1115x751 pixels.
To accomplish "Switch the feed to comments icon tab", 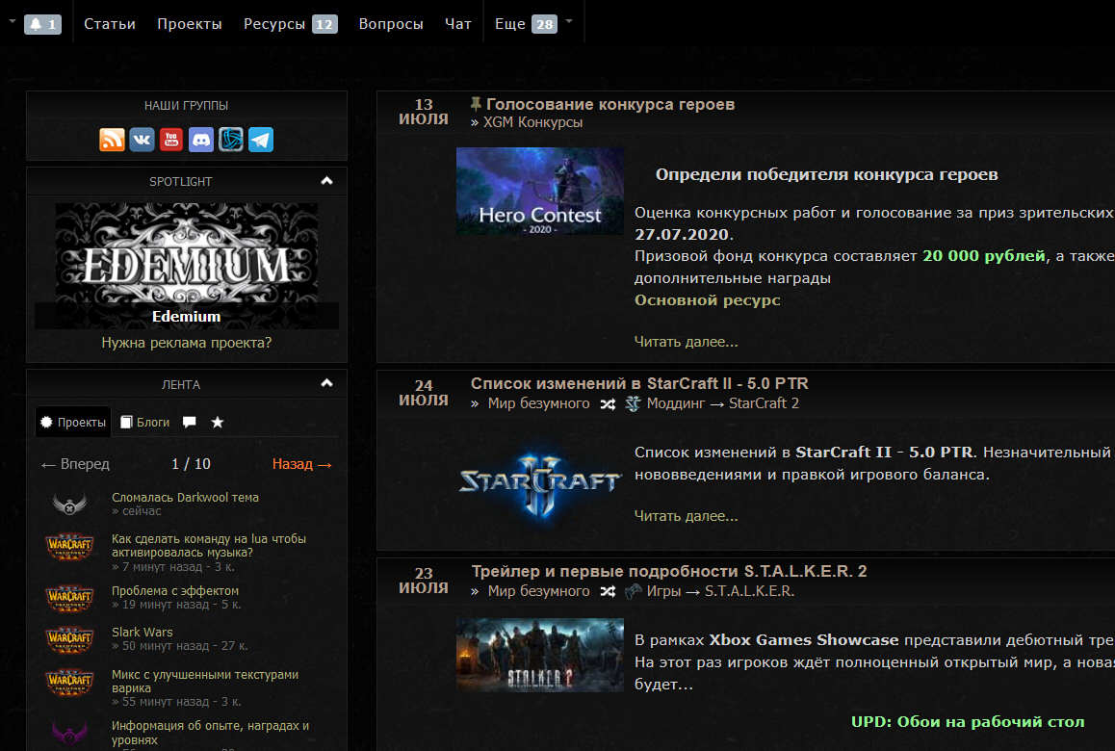I will pos(189,422).
